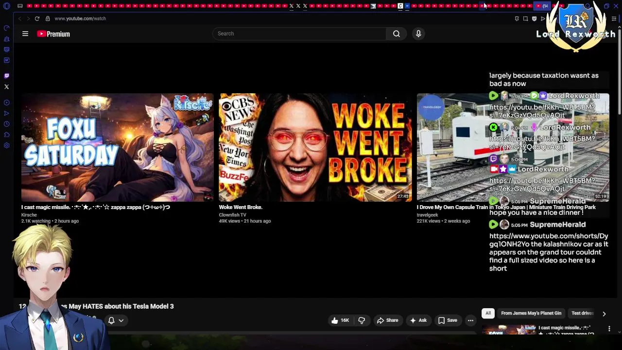The width and height of the screenshot is (622, 350).
Task: Switch to active YouTube tab labeled (14
Action: coord(542,6)
